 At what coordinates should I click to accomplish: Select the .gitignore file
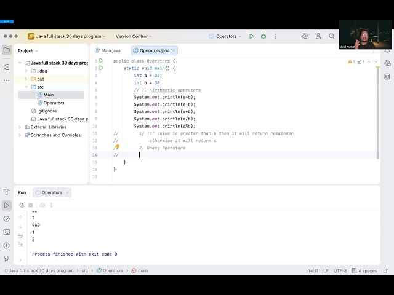coord(44,111)
